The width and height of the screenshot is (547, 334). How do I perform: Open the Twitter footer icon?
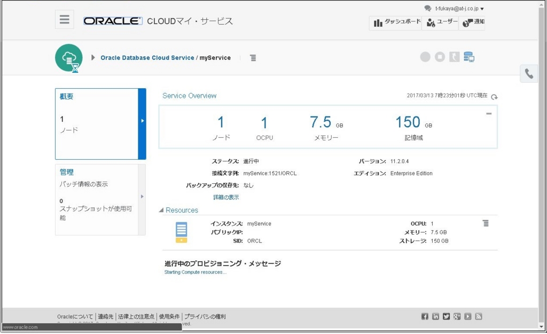(446, 316)
